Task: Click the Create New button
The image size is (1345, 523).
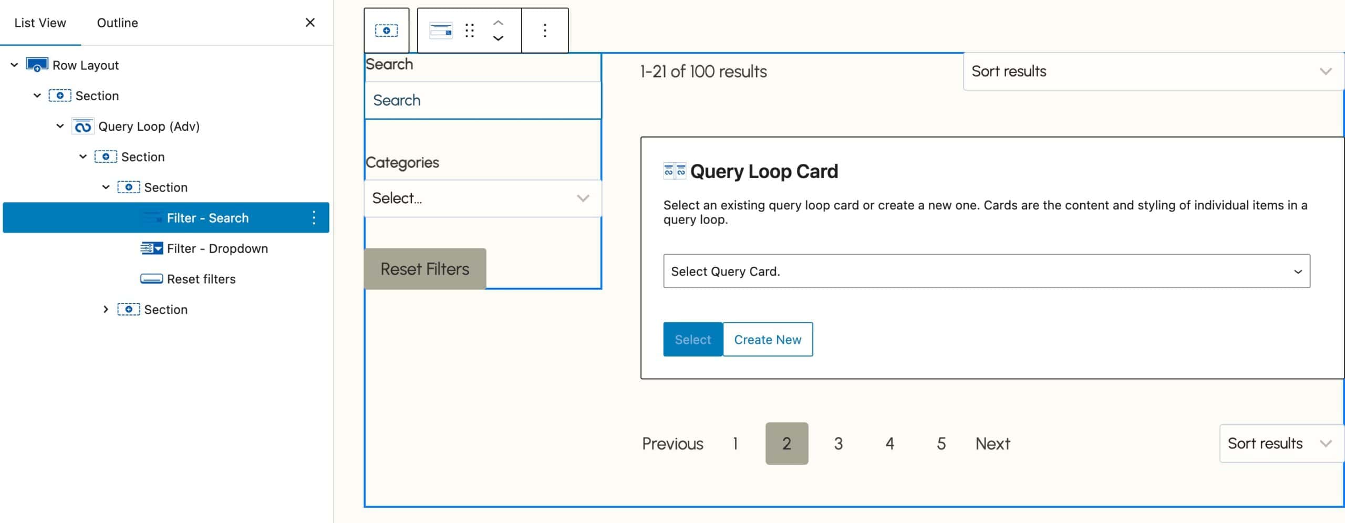Action: pos(767,340)
